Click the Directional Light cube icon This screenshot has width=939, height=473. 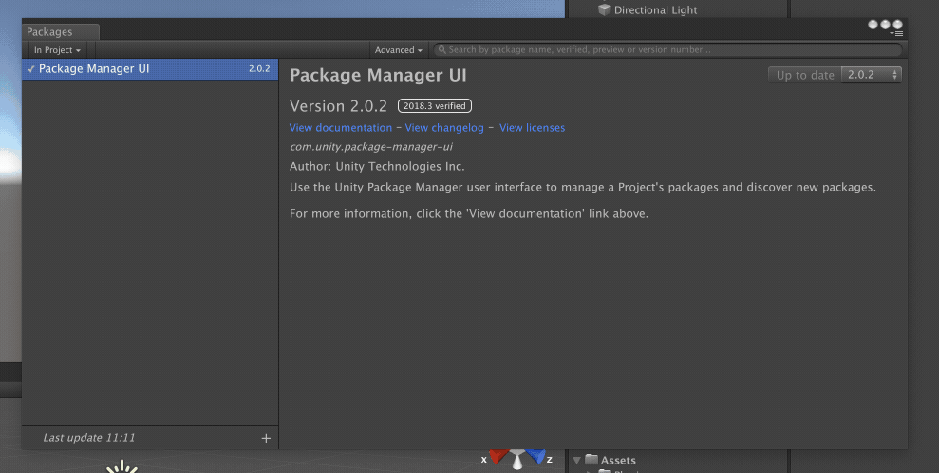[x=604, y=9]
